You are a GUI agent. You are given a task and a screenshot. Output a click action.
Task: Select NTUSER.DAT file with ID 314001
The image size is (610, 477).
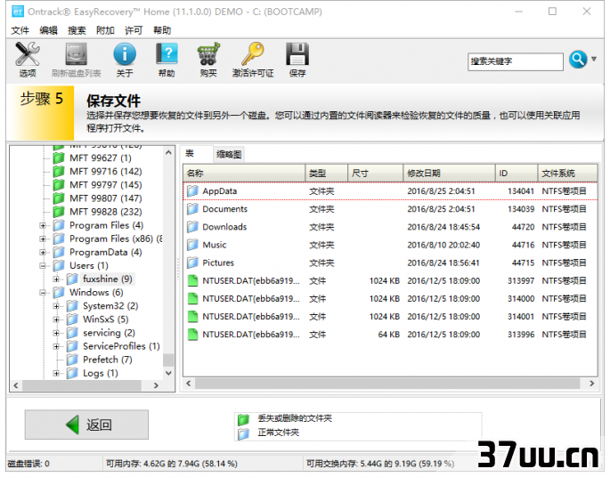click(390, 317)
